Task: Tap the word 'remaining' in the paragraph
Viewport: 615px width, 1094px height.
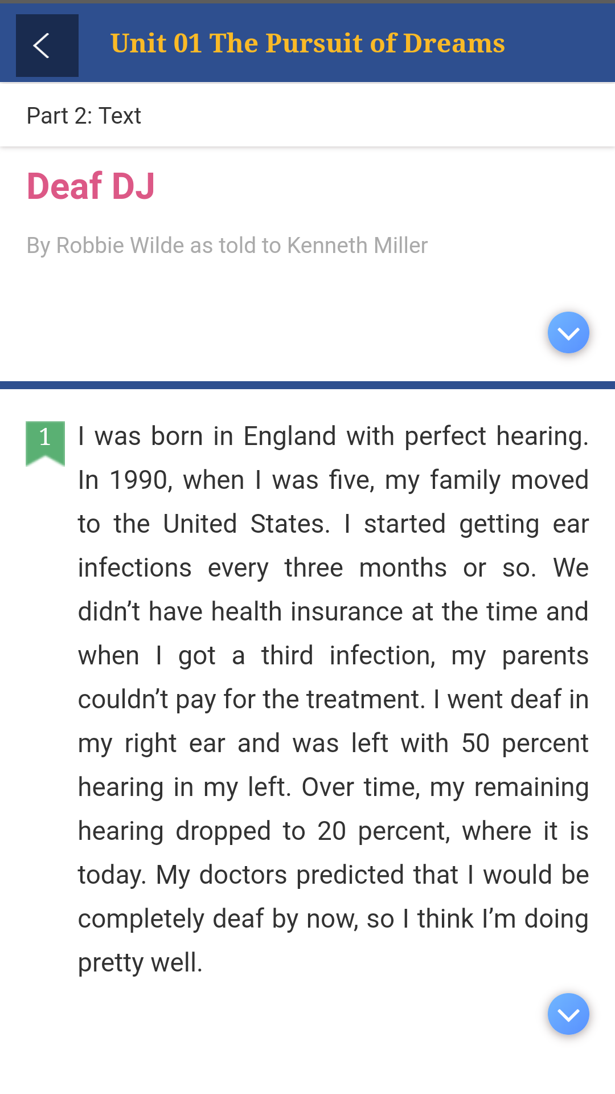Action: (531, 787)
